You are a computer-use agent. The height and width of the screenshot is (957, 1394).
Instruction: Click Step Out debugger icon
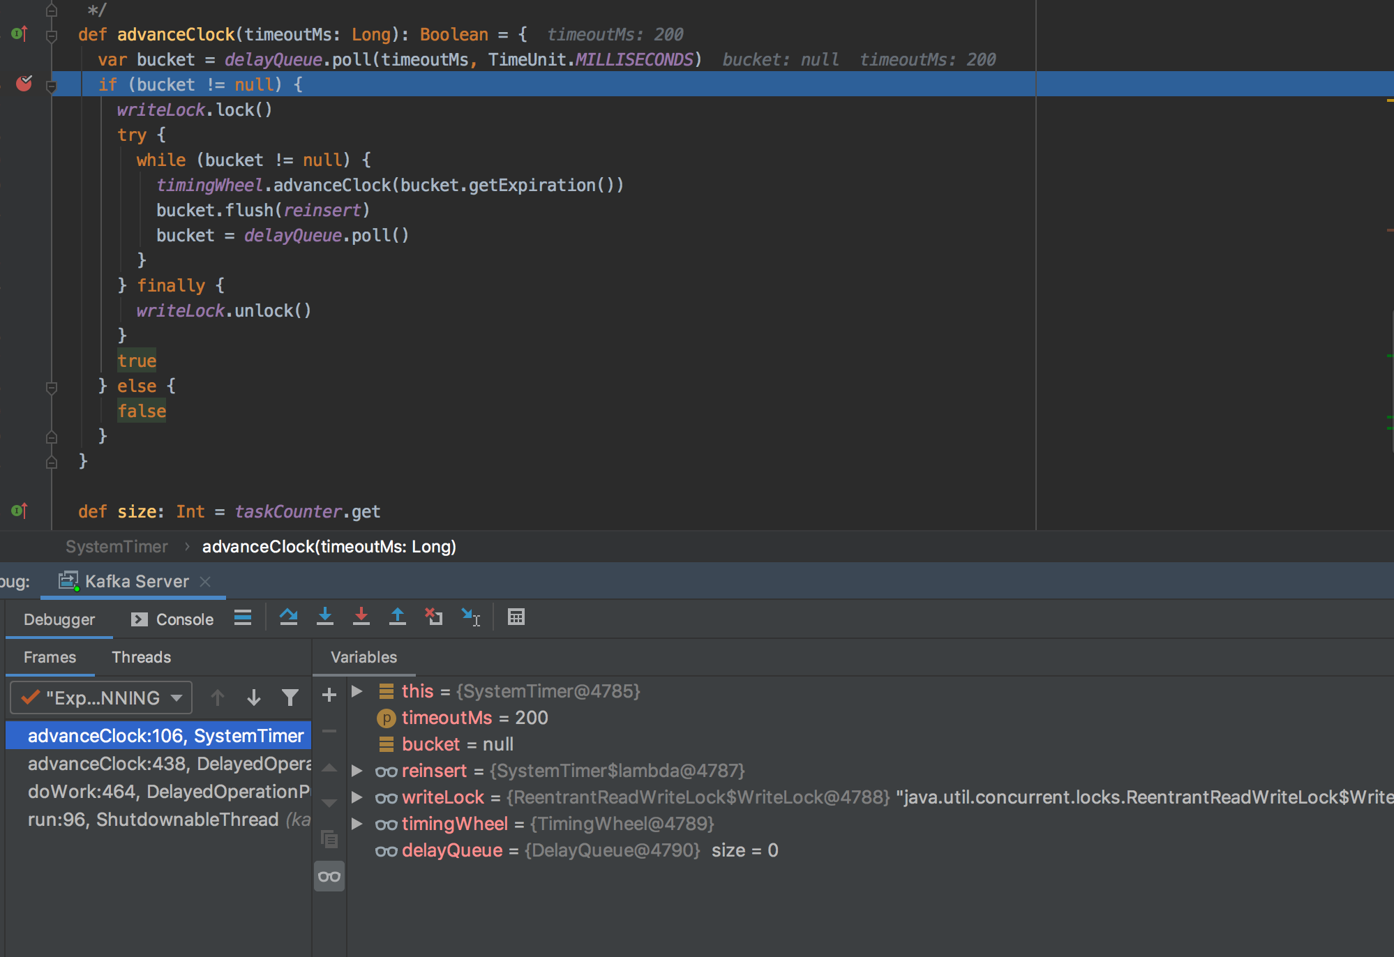click(x=397, y=617)
